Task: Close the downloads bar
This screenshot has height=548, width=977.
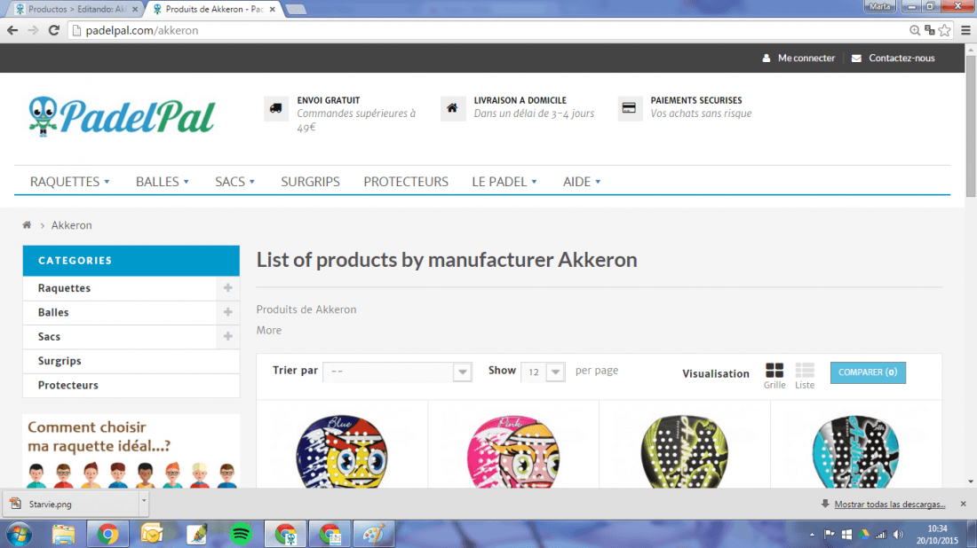Action: point(964,504)
